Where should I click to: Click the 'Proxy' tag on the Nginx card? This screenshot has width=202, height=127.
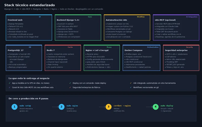[109, 47]
